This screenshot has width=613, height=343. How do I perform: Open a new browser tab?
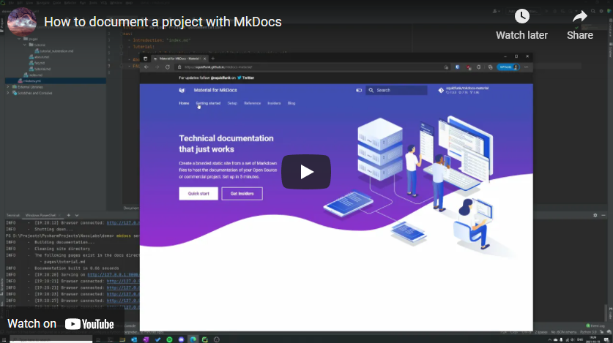(x=213, y=59)
